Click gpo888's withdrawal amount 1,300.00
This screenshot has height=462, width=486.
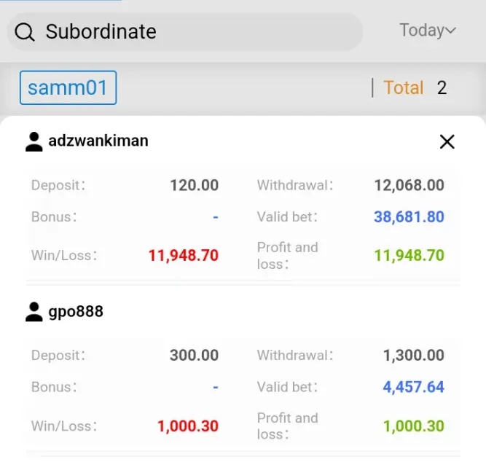pos(413,356)
